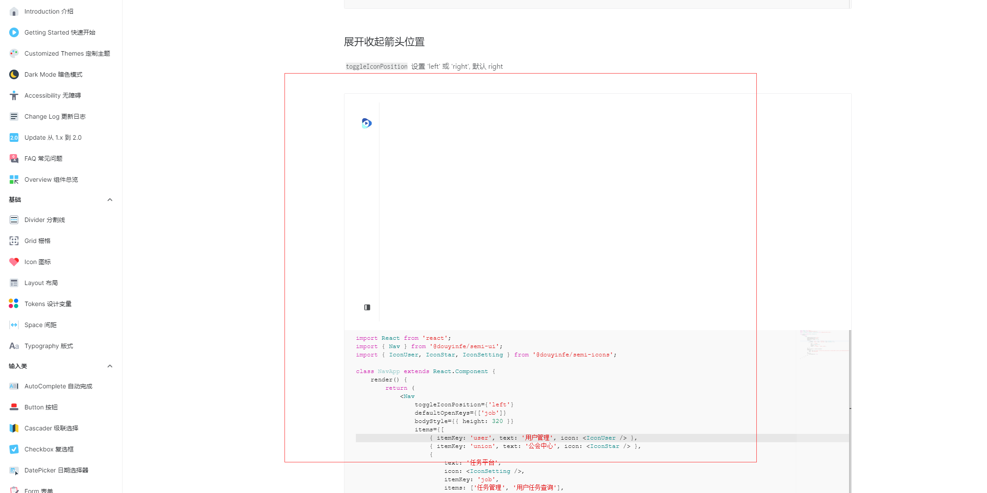Select the Tokens 设计变量 dots icon

click(x=14, y=303)
